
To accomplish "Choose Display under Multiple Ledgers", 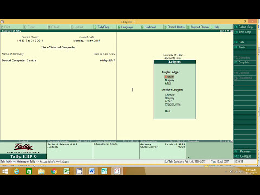I will click(170, 98).
